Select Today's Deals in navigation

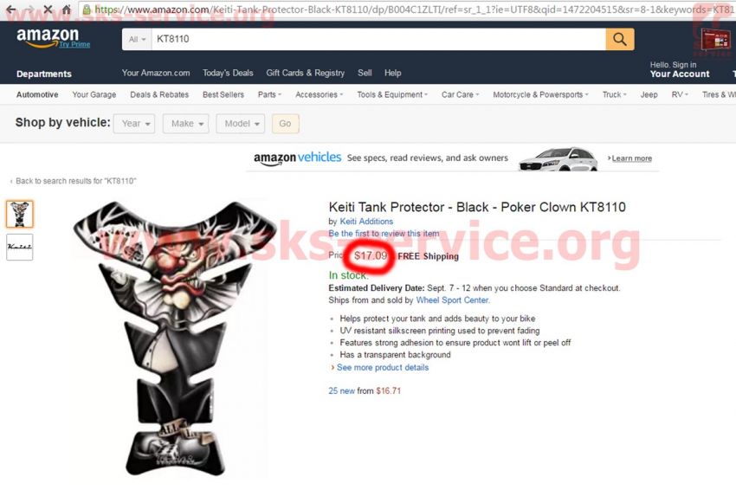coord(228,73)
